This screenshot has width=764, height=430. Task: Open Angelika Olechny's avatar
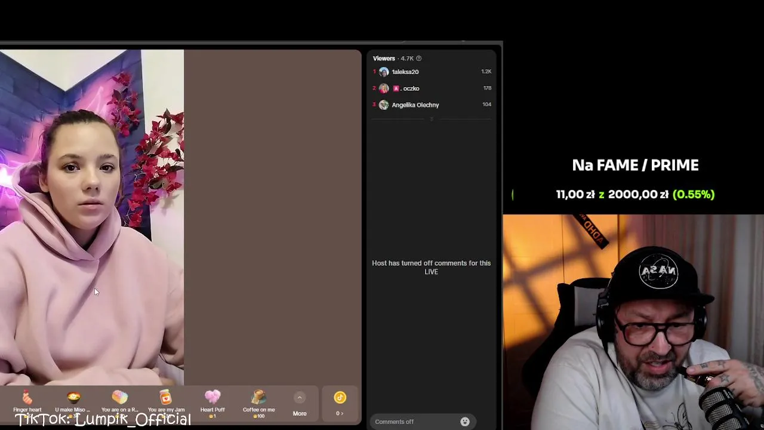(384, 105)
